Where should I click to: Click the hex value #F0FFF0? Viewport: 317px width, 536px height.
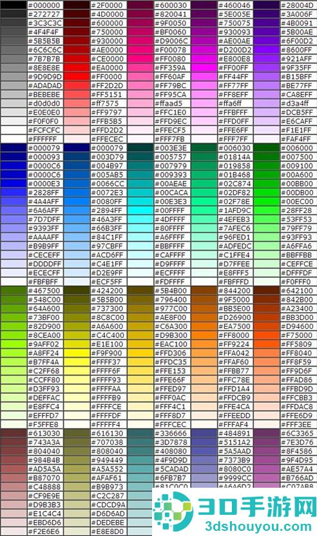[x=296, y=282]
